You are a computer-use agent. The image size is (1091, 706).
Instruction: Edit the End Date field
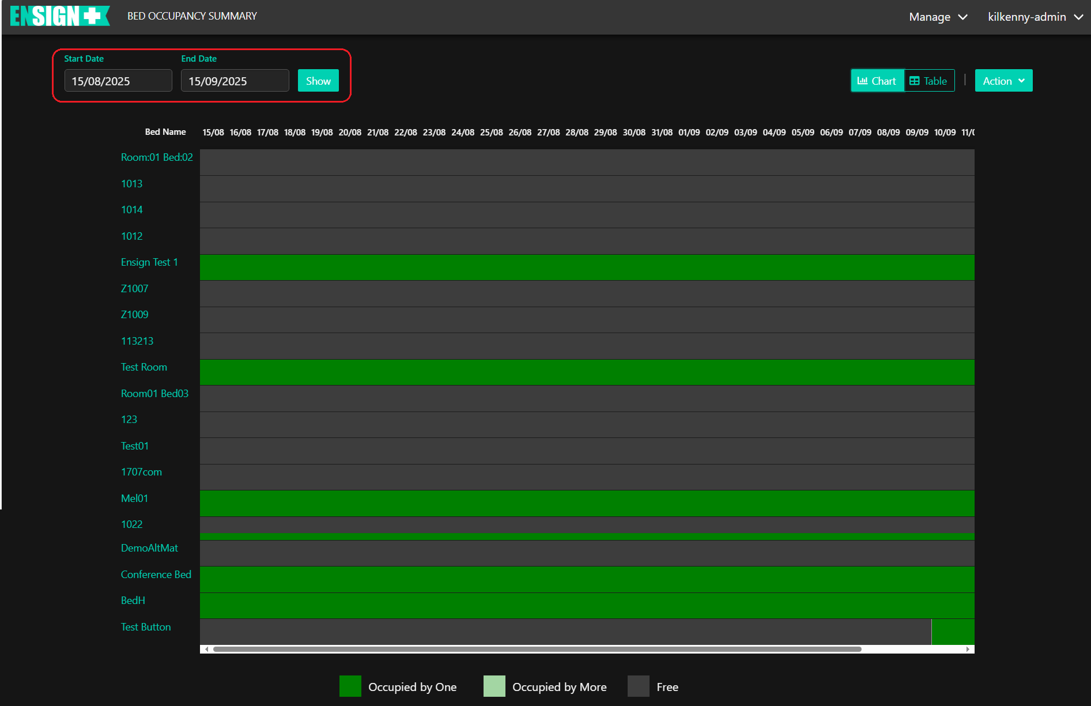point(235,81)
